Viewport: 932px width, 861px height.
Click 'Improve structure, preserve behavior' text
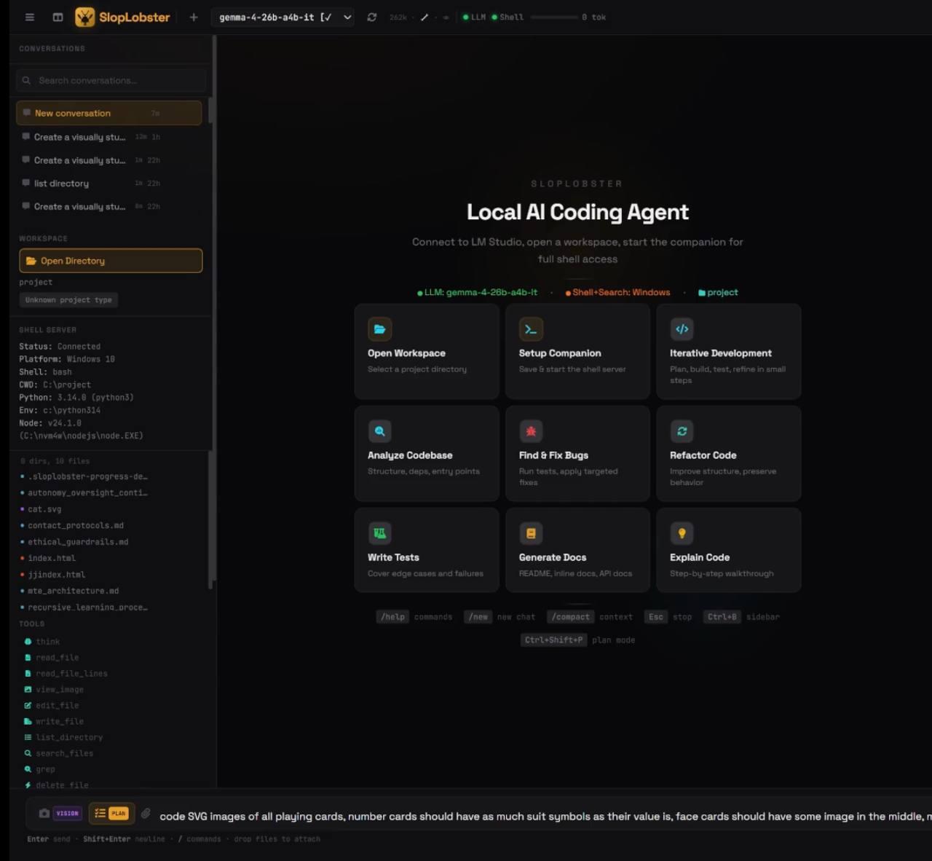tap(723, 477)
